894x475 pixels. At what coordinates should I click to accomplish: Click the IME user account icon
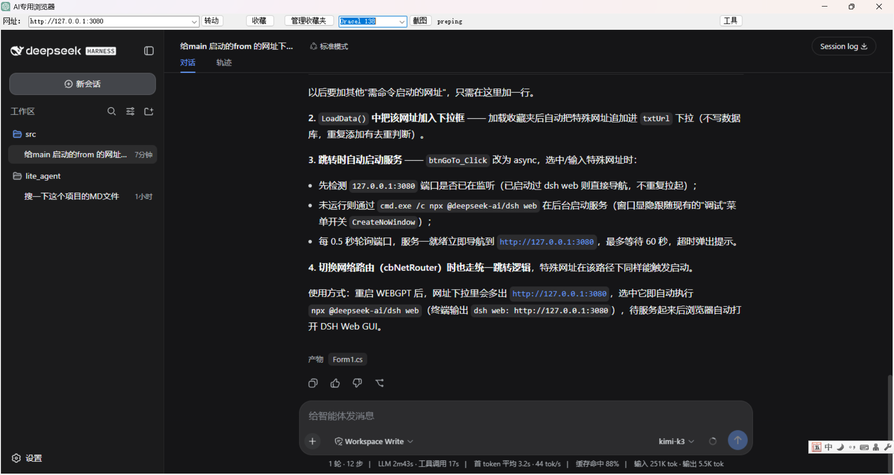coord(876,448)
